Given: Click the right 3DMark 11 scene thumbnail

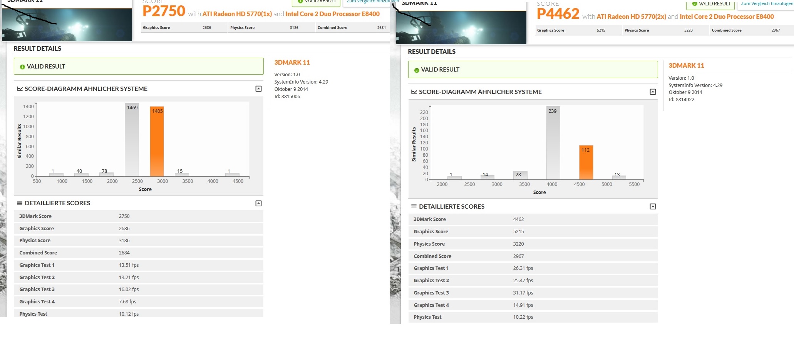Looking at the screenshot, I should pos(461,27).
